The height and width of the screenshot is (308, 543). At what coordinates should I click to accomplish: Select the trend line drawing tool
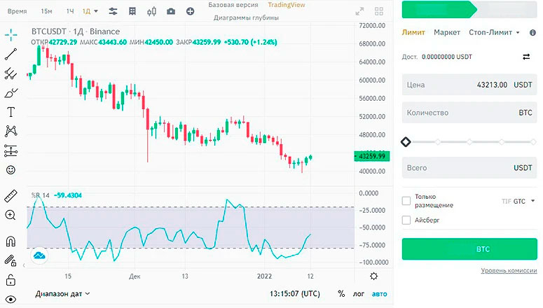point(11,55)
